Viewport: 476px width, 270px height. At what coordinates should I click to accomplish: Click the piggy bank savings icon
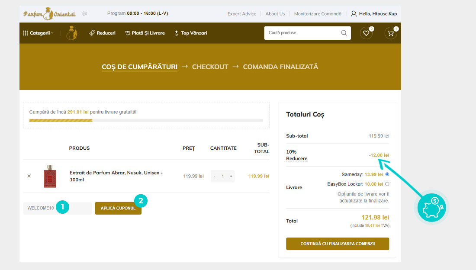pos(431,208)
